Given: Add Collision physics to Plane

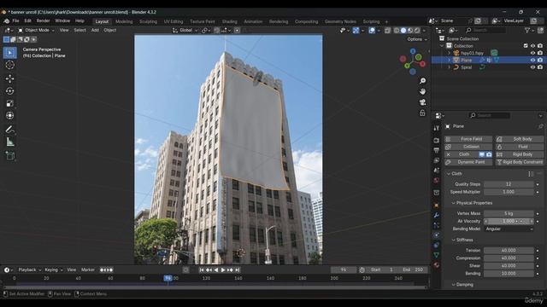Looking at the screenshot, I should [468, 147].
